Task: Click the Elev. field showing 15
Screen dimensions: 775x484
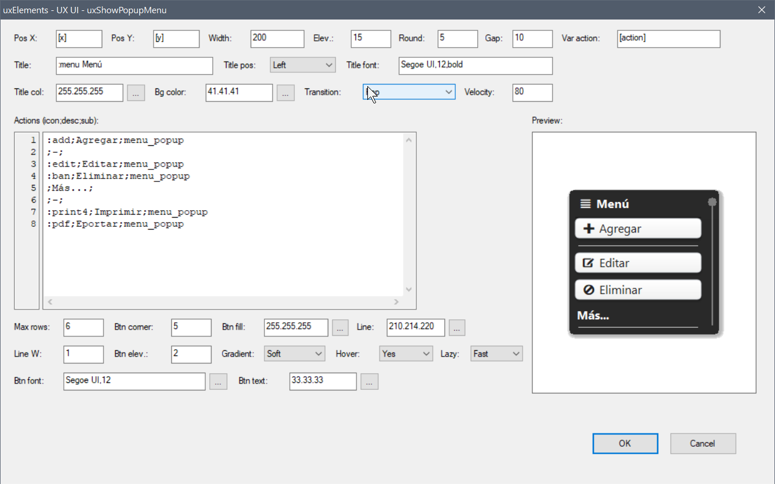Action: click(x=371, y=38)
